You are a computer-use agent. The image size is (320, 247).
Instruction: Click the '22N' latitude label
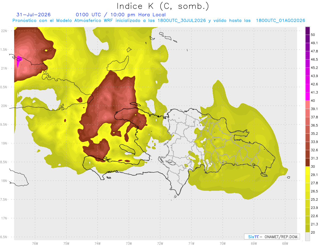(x=4, y=31)
